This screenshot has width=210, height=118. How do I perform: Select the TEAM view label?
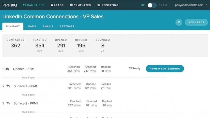pyautogui.click(x=163, y=5)
